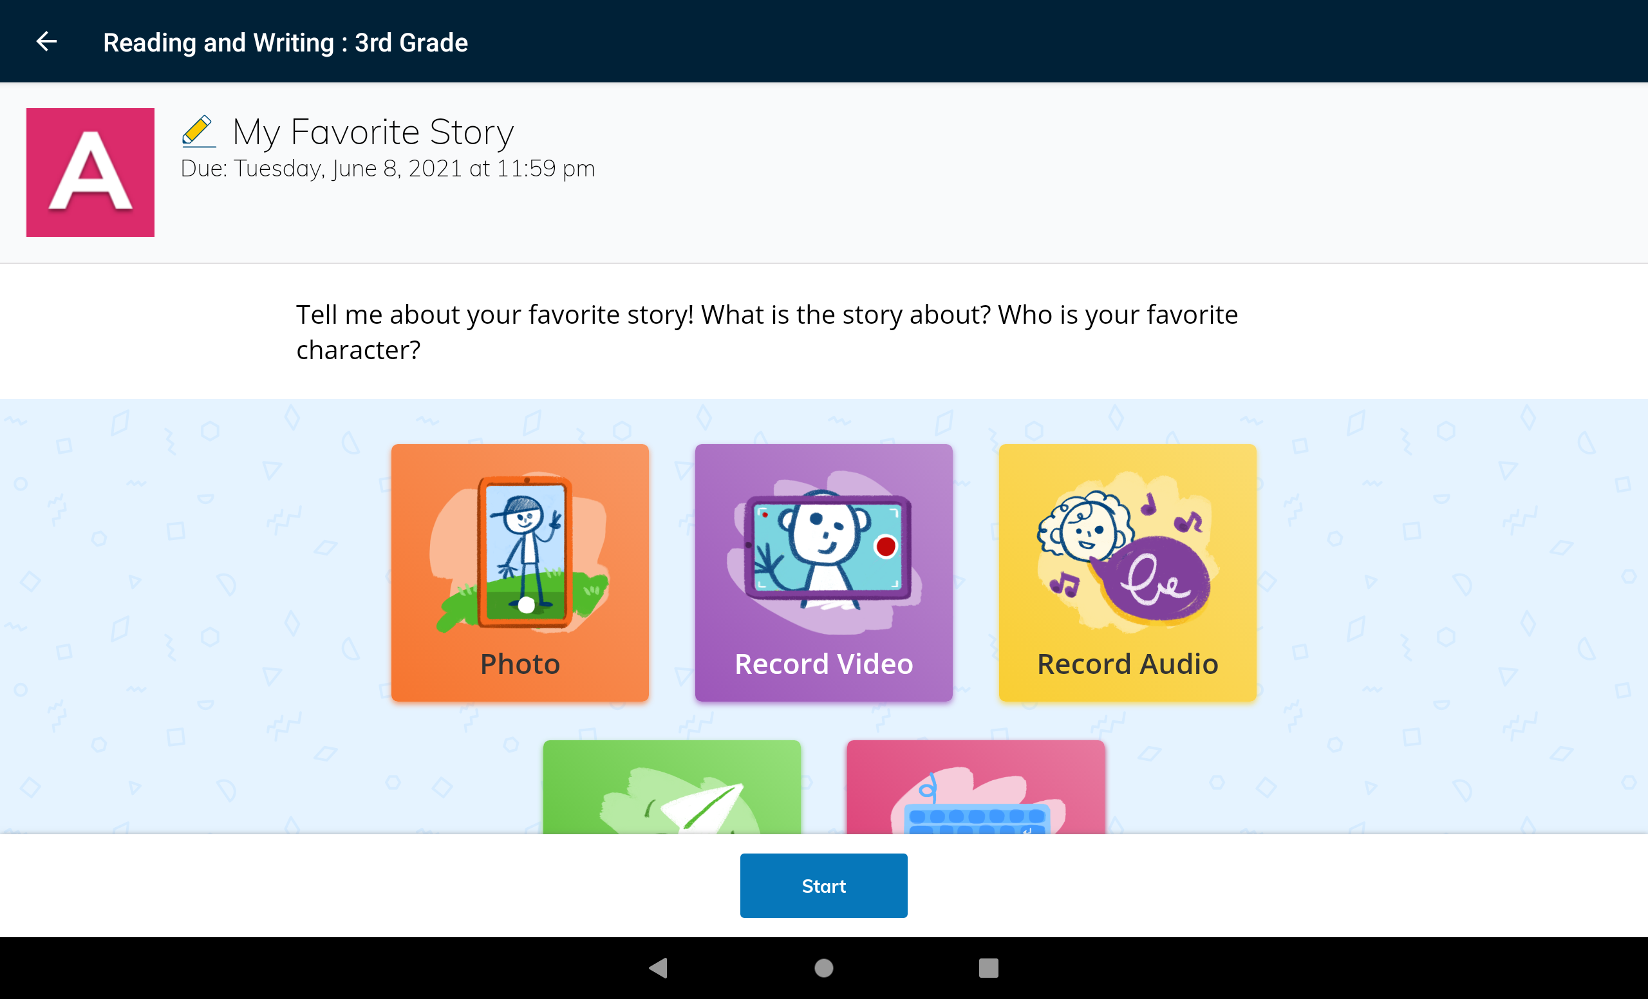Click the My Favorite Story title
This screenshot has width=1648, height=999.
click(373, 132)
